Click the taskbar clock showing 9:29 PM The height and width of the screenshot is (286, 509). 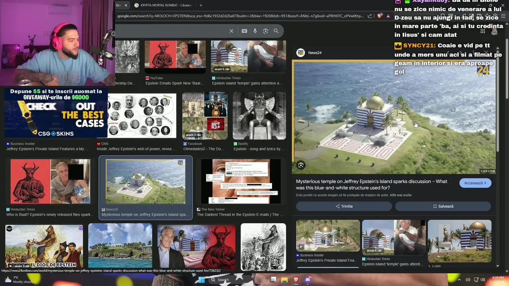tap(496, 280)
